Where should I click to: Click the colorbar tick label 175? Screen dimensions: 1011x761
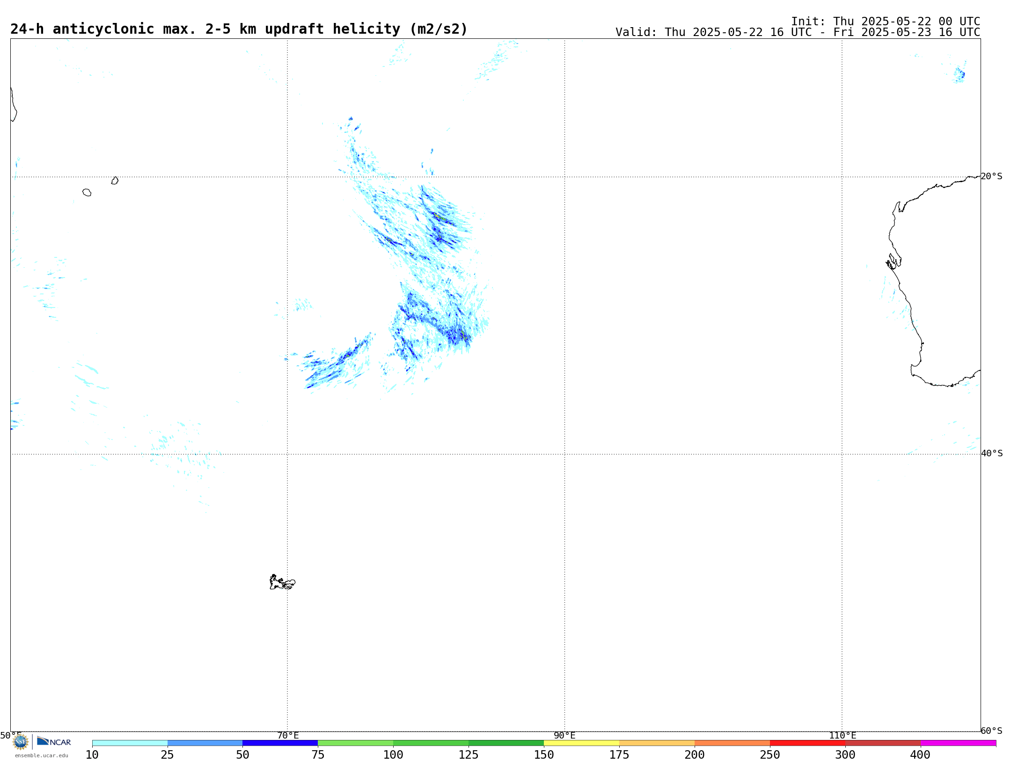click(619, 755)
